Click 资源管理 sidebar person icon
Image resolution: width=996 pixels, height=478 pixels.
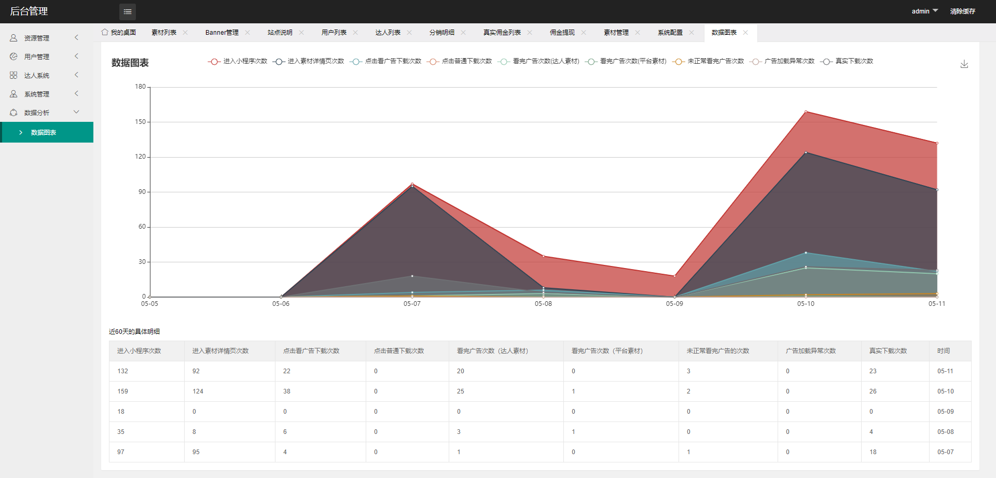13,38
